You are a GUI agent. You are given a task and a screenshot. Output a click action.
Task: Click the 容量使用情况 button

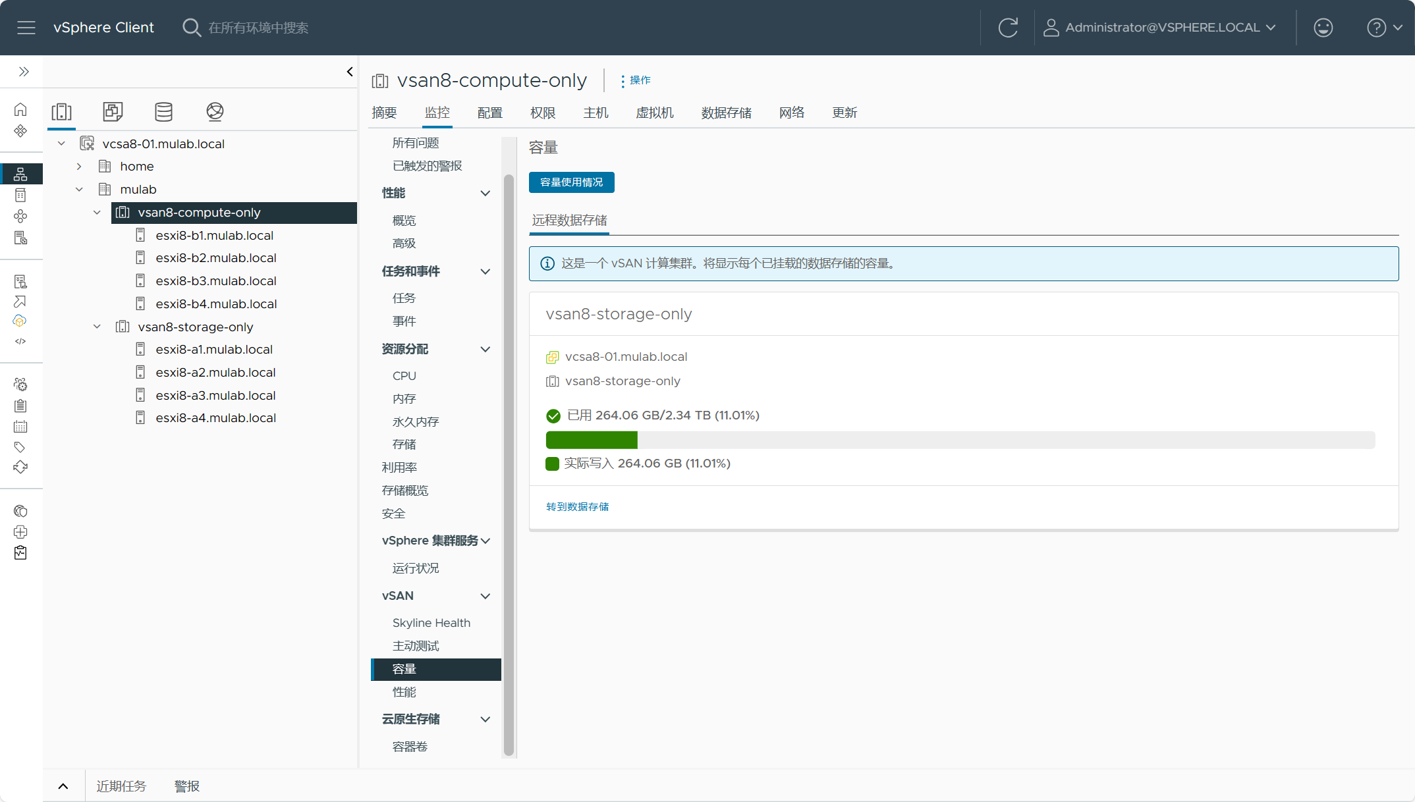pyautogui.click(x=571, y=182)
